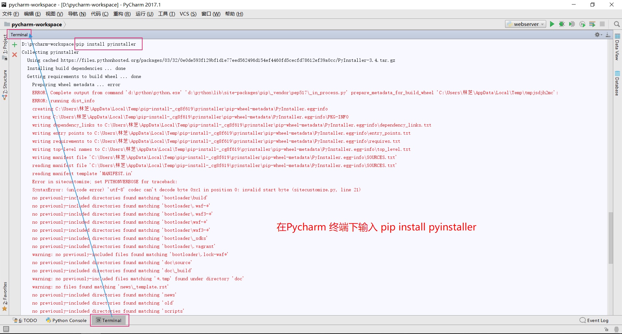
Task: Open the Data View side panel
Action: 617,47
